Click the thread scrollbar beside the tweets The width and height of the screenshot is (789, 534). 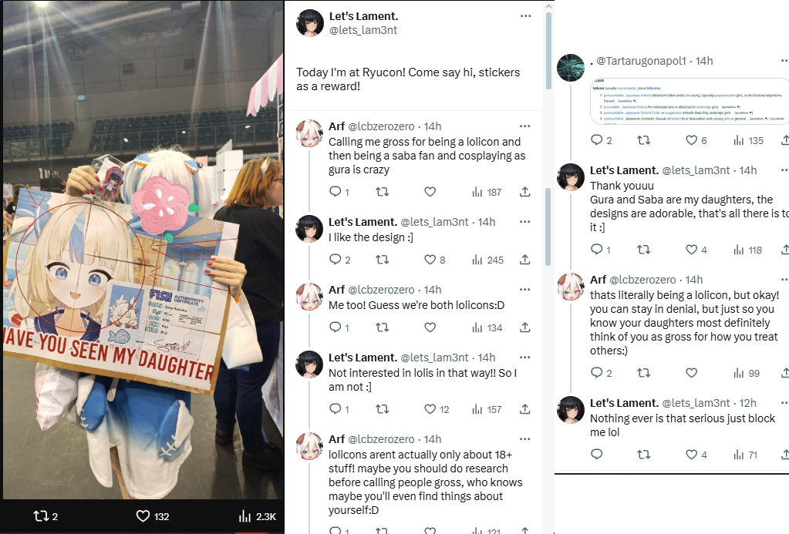point(548,136)
